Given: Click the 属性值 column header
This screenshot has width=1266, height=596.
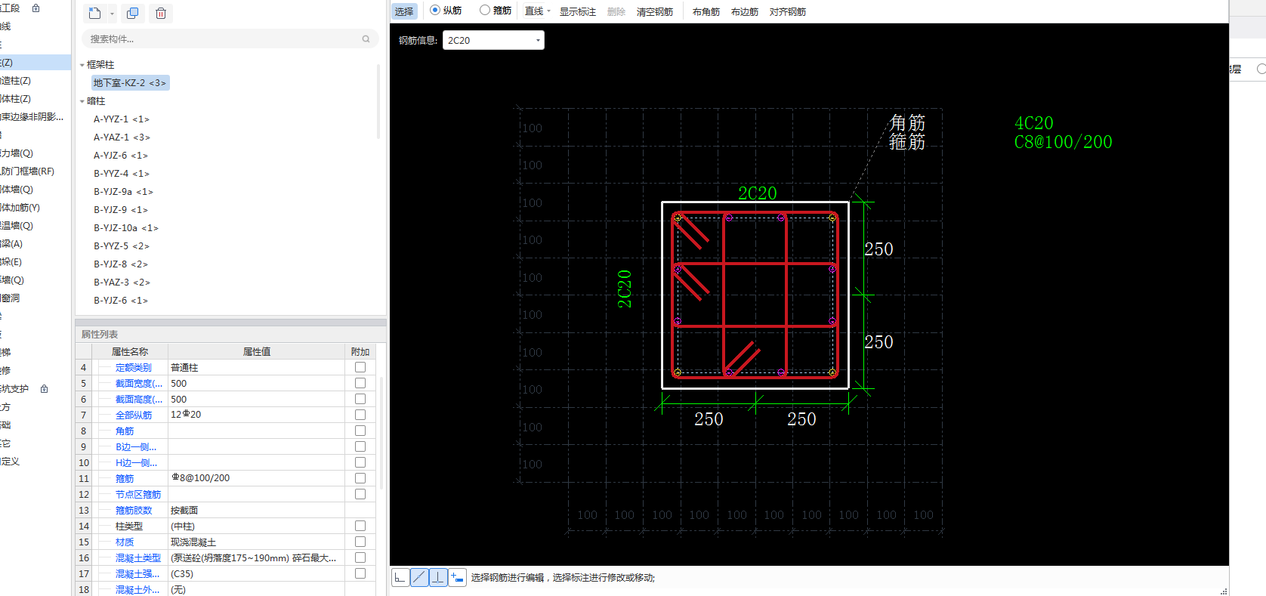Looking at the screenshot, I should (x=257, y=352).
